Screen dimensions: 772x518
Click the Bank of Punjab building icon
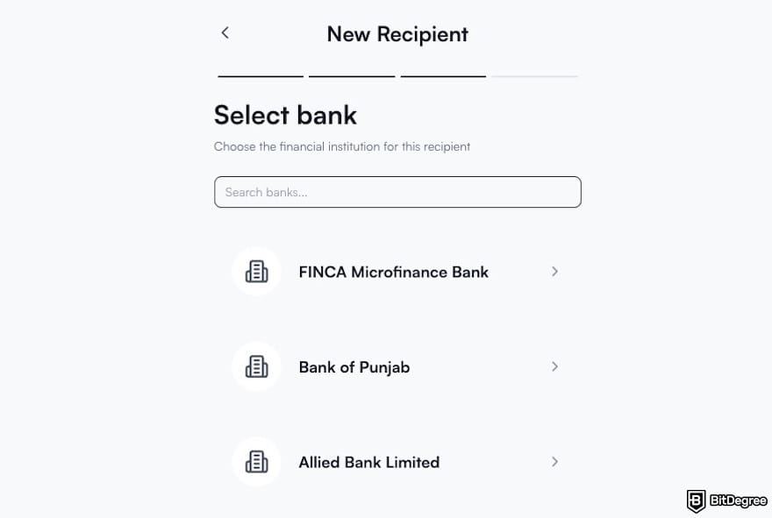256,366
